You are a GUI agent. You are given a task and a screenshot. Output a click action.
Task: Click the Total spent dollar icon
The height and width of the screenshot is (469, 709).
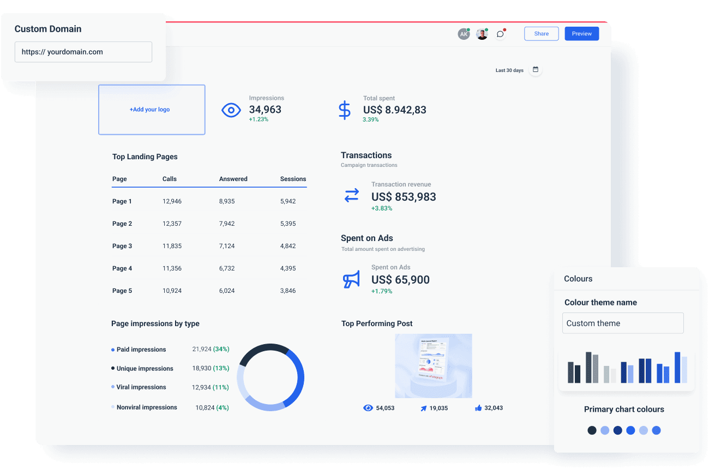point(344,110)
